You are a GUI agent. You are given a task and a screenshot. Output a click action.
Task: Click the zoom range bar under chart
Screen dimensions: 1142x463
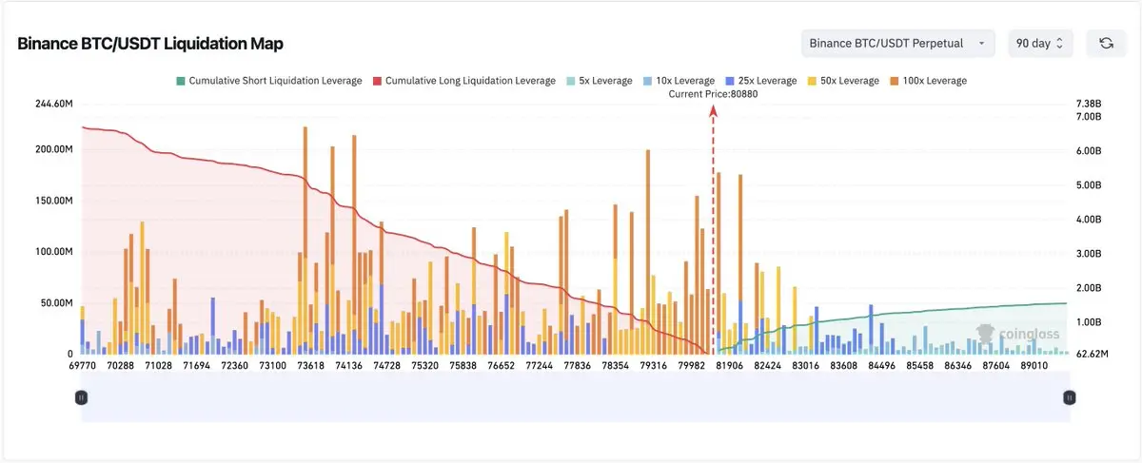click(x=576, y=397)
